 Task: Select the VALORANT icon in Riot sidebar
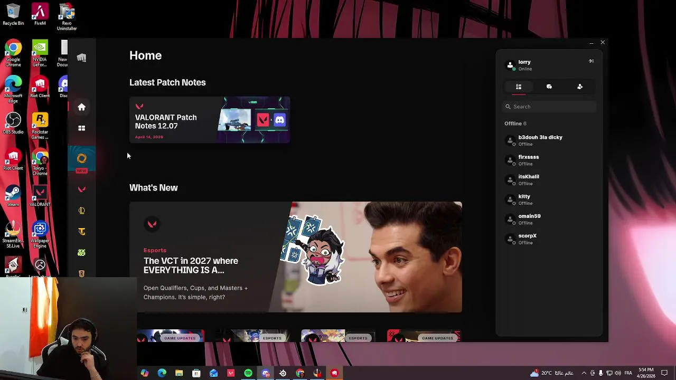pyautogui.click(x=81, y=189)
